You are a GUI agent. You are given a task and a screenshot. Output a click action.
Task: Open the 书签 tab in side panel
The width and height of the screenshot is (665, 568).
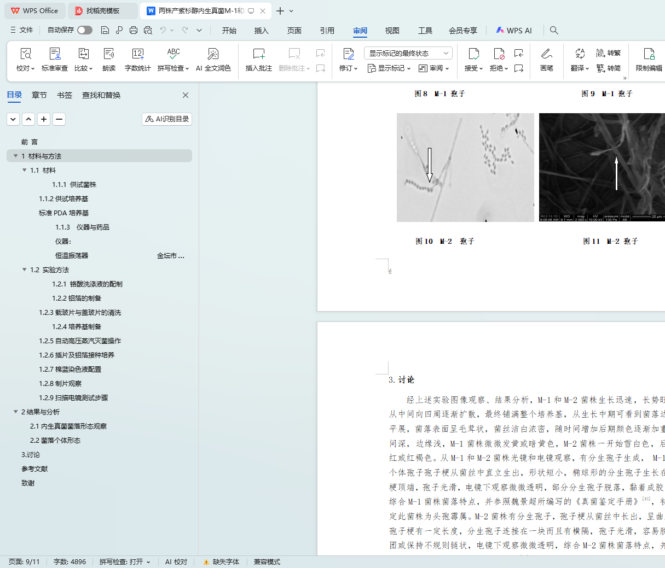point(65,95)
